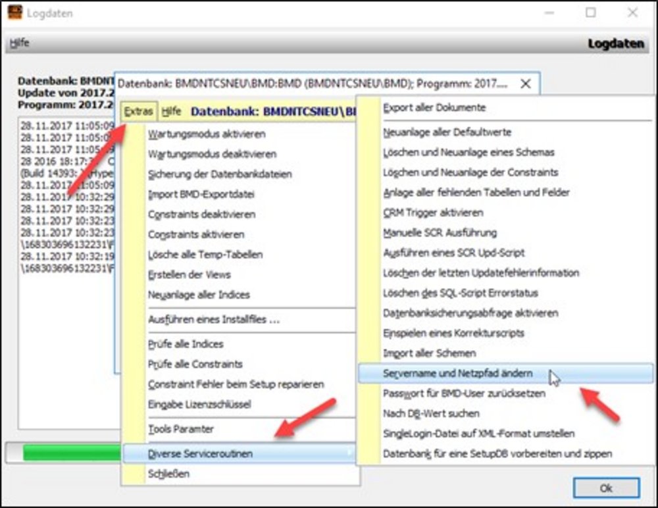Viewport: 658px width, 508px height.
Task: Click the Ok button
Action: pyautogui.click(x=607, y=488)
